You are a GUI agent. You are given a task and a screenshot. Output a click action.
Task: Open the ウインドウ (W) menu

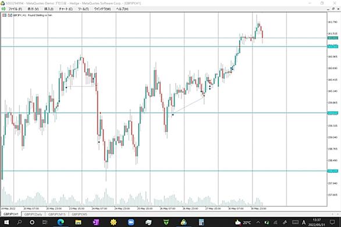[102, 9]
